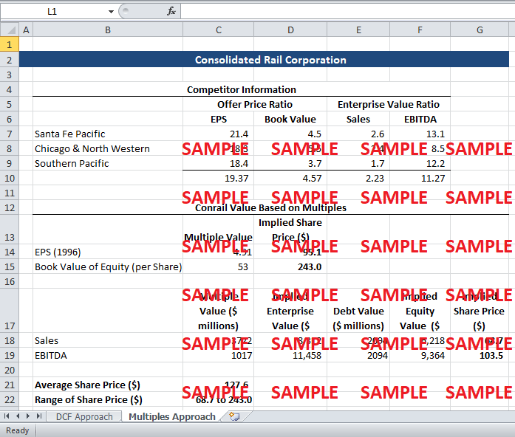Screen dimensions: 515x437
Task: Select row 17 header
Action: click(10, 311)
